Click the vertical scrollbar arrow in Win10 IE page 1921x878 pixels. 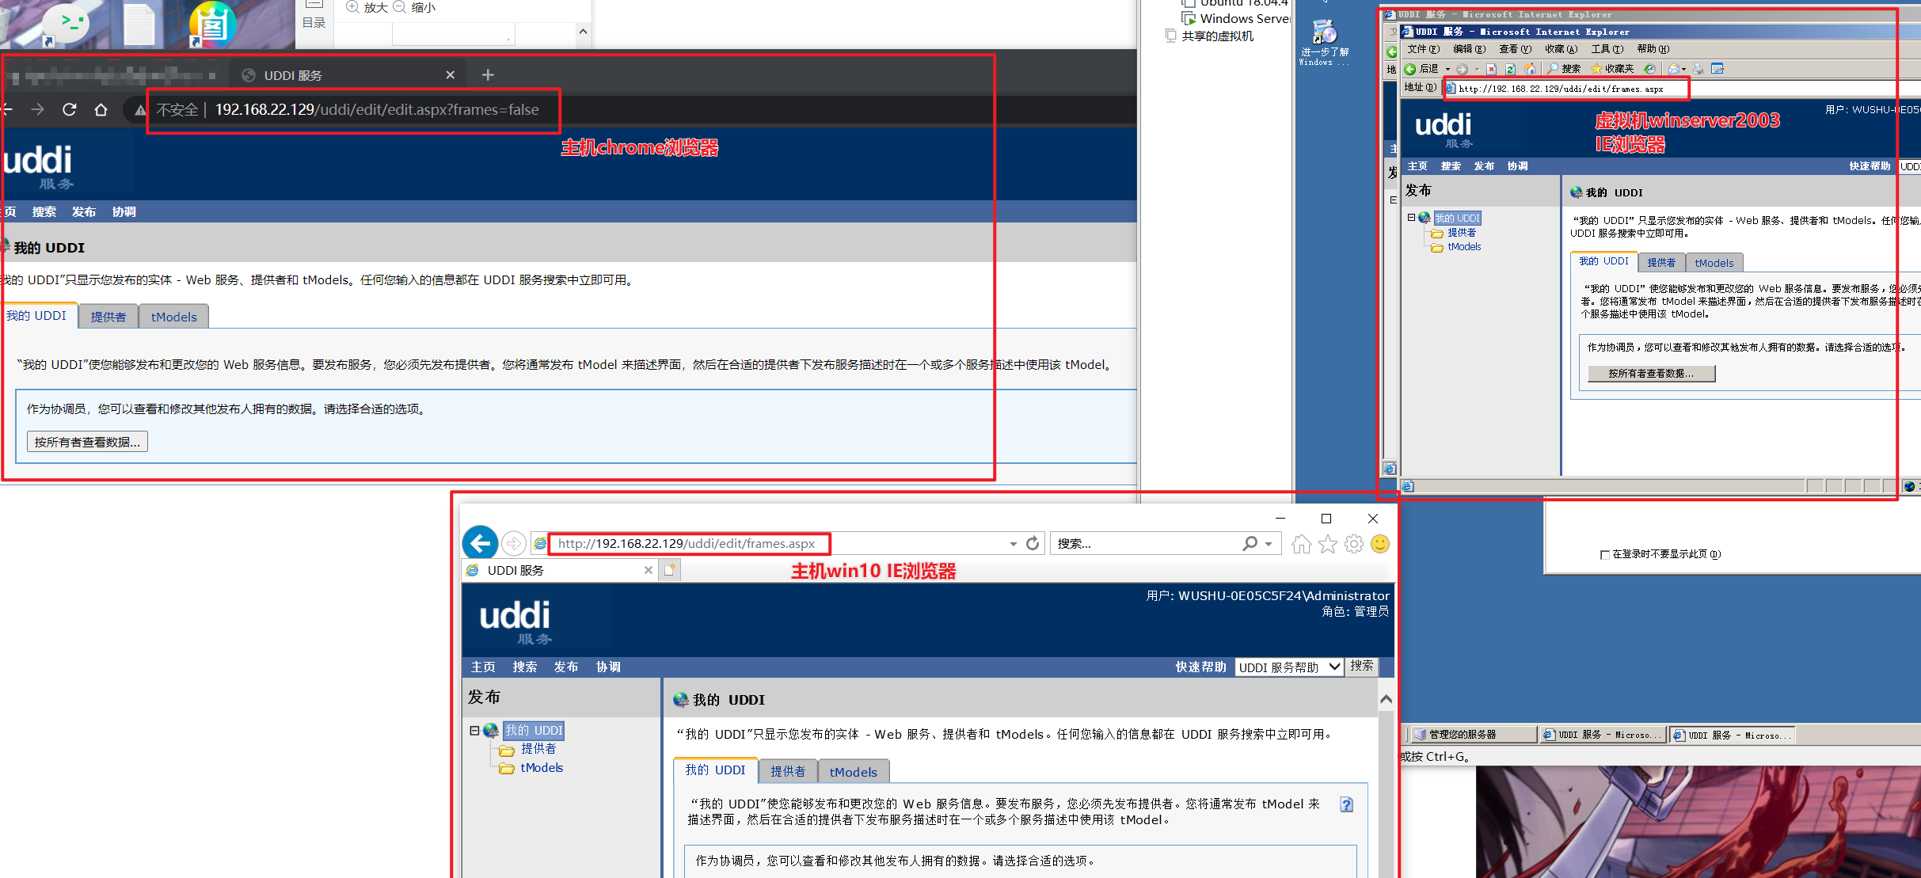pos(1387,699)
